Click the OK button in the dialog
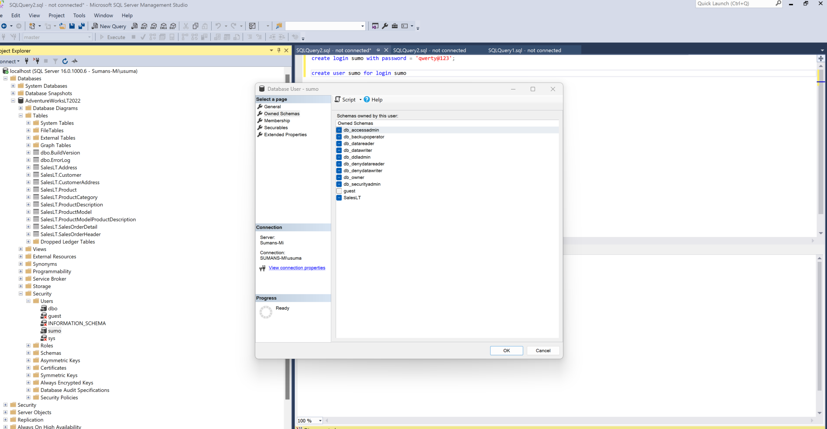 pos(506,350)
